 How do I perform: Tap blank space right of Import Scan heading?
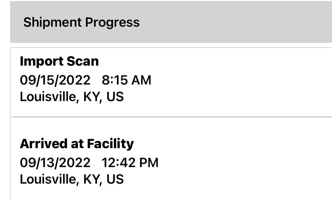point(217,61)
